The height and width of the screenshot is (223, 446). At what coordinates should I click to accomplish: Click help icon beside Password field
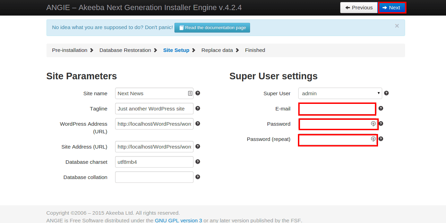pos(381,124)
